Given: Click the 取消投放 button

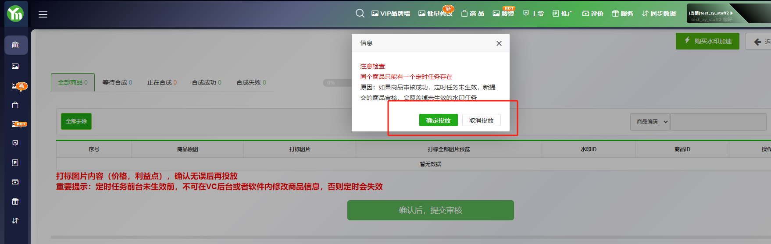Looking at the screenshot, I should coord(481,120).
